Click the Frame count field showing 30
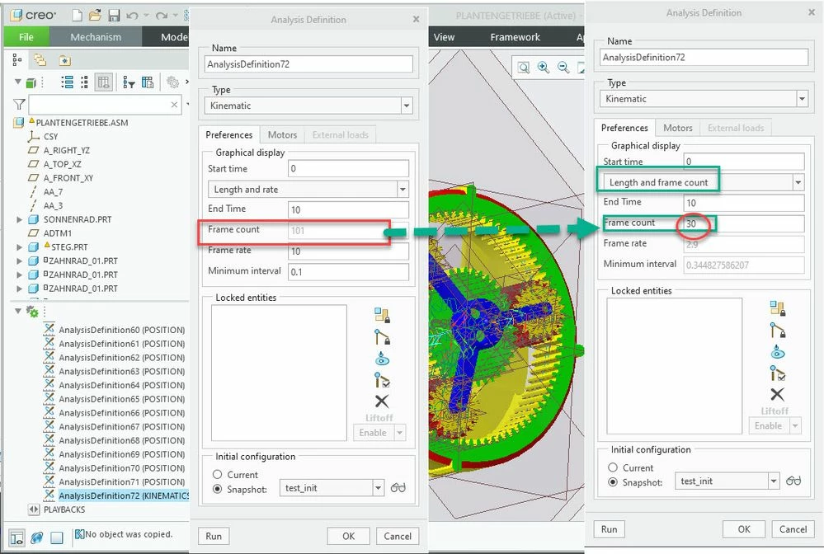Screen dimensions: 824x554 click(x=744, y=223)
